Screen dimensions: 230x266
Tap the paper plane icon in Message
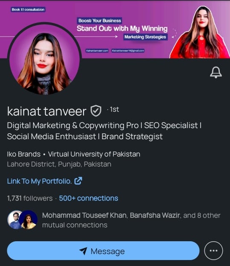(83, 251)
